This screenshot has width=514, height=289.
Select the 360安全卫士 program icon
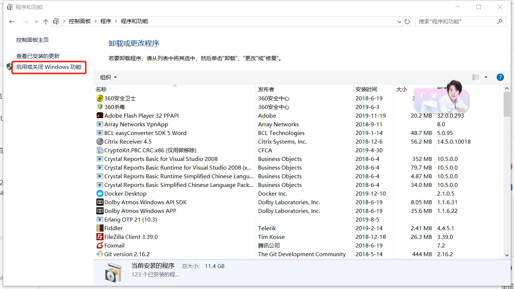tap(100, 98)
